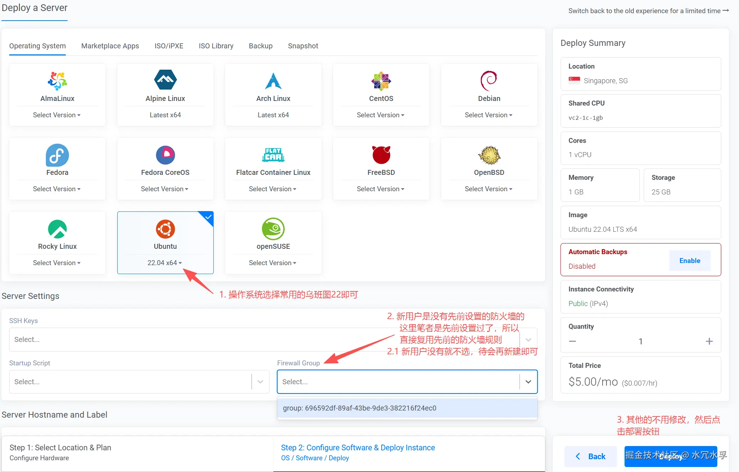Click the AlmaLinux logo icon
The width and height of the screenshot is (739, 472).
pyautogui.click(x=57, y=81)
